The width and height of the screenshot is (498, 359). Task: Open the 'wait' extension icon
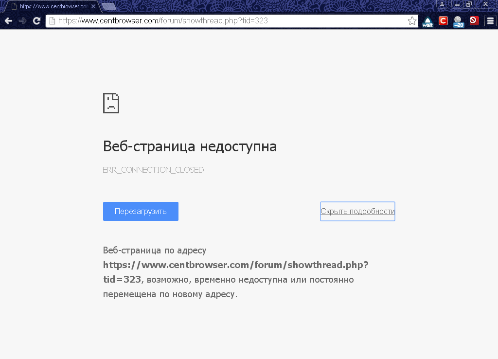click(x=427, y=21)
